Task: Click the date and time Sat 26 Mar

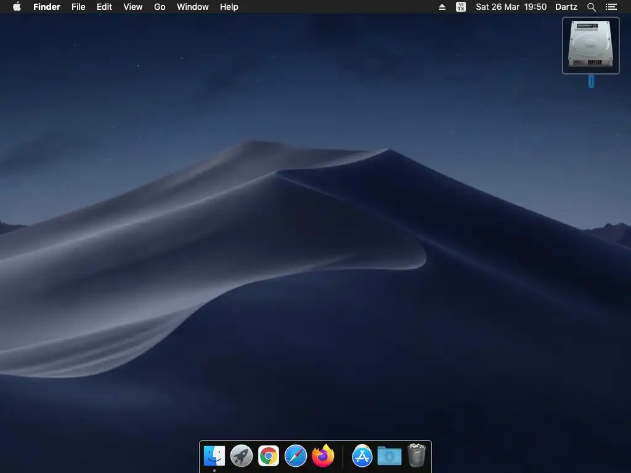Action: pos(511,7)
